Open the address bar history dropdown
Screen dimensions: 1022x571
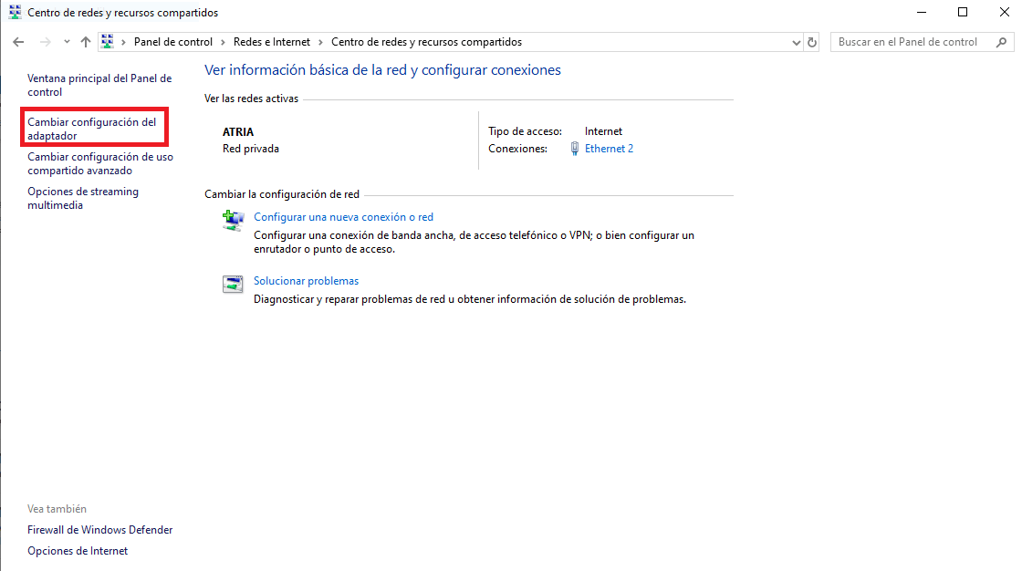tap(796, 42)
